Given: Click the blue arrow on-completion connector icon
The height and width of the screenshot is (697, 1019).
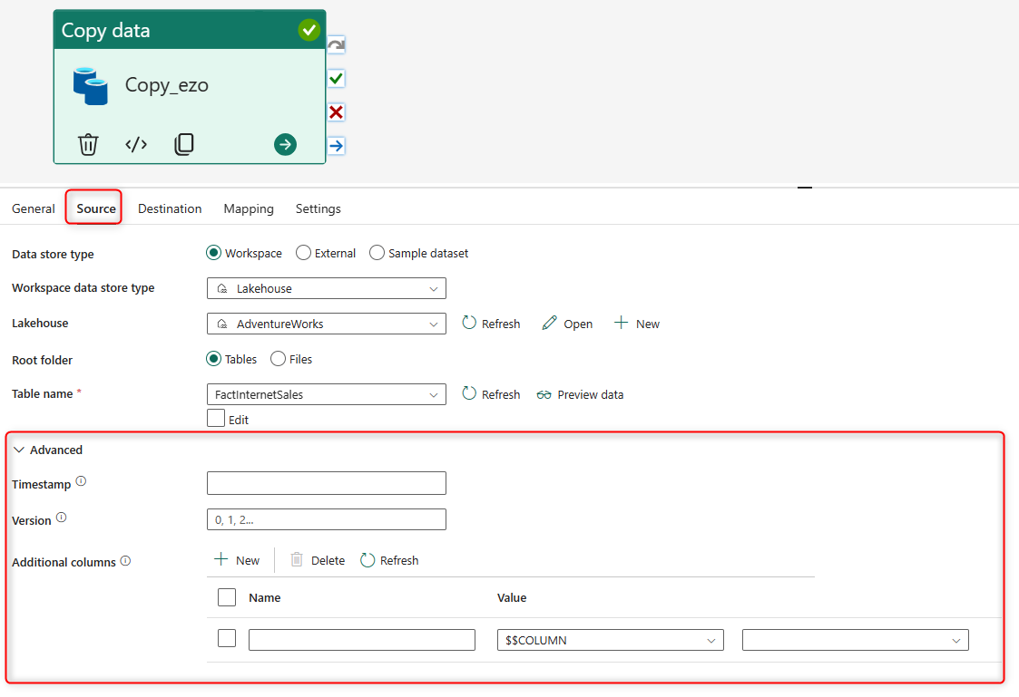Looking at the screenshot, I should pos(336,146).
